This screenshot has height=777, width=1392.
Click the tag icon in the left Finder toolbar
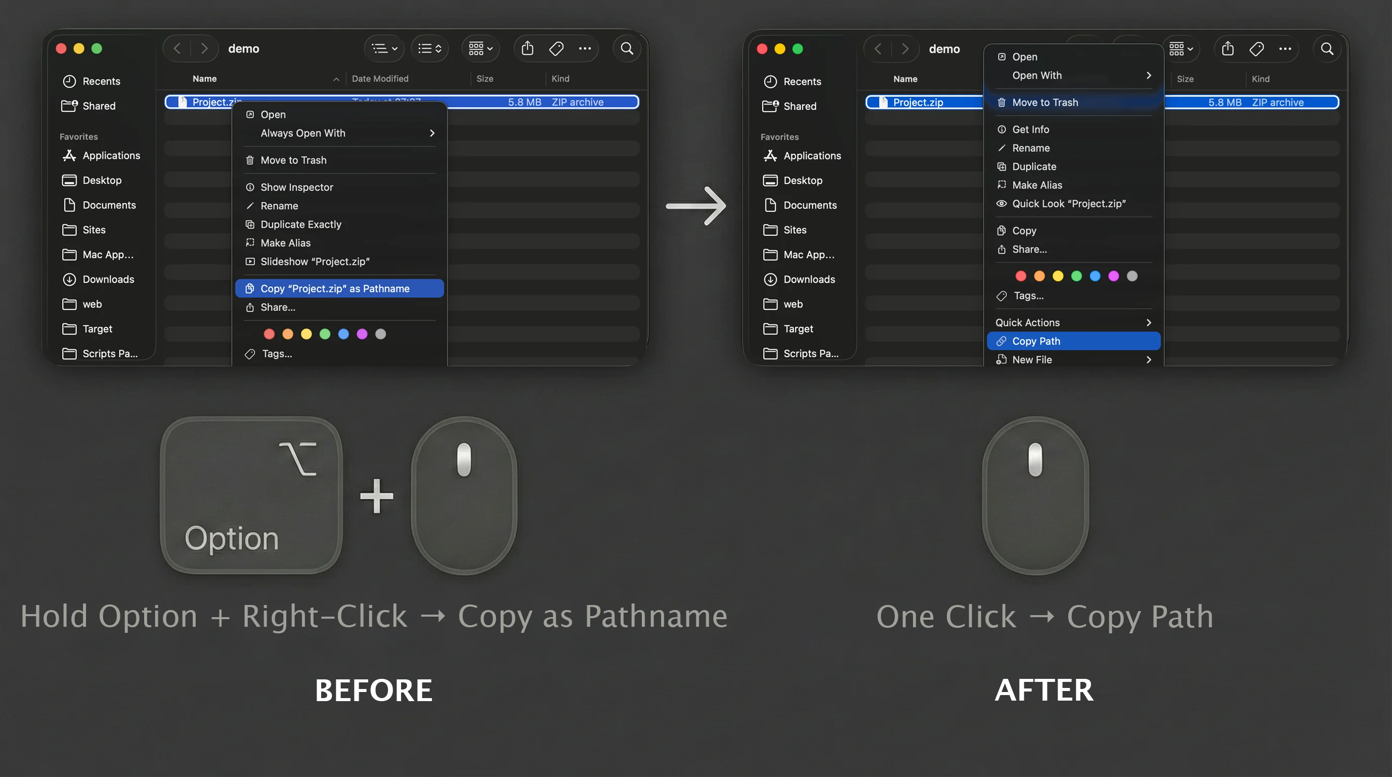click(x=556, y=49)
